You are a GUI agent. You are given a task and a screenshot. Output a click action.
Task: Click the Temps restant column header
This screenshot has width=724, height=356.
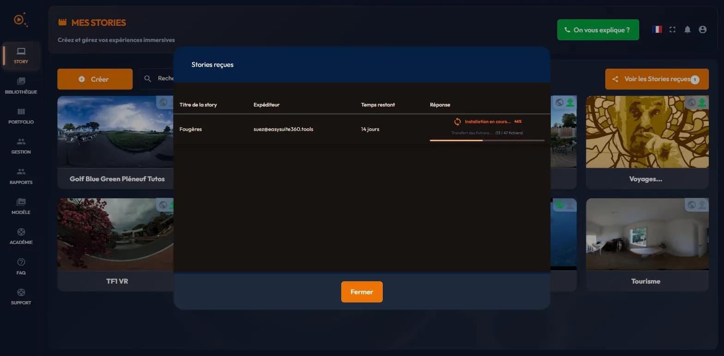[x=378, y=105]
